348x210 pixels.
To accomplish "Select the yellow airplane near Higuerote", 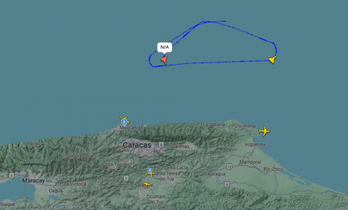I will (x=264, y=131).
